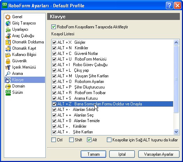Toggle the ALT + Z shortcut checkbox
The image size is (183, 162).
coord(54,104)
